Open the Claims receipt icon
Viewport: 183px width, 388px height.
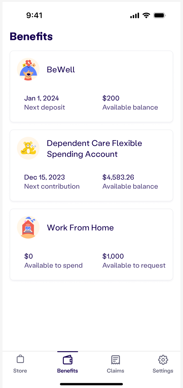(x=115, y=360)
